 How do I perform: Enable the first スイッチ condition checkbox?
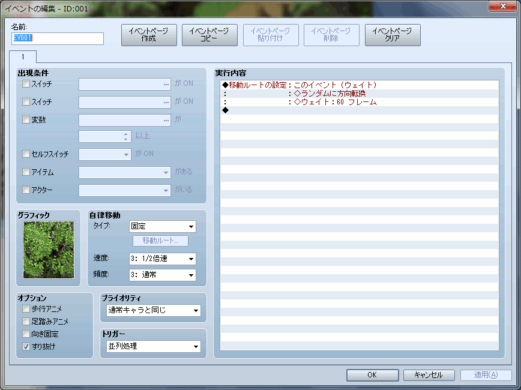(26, 85)
